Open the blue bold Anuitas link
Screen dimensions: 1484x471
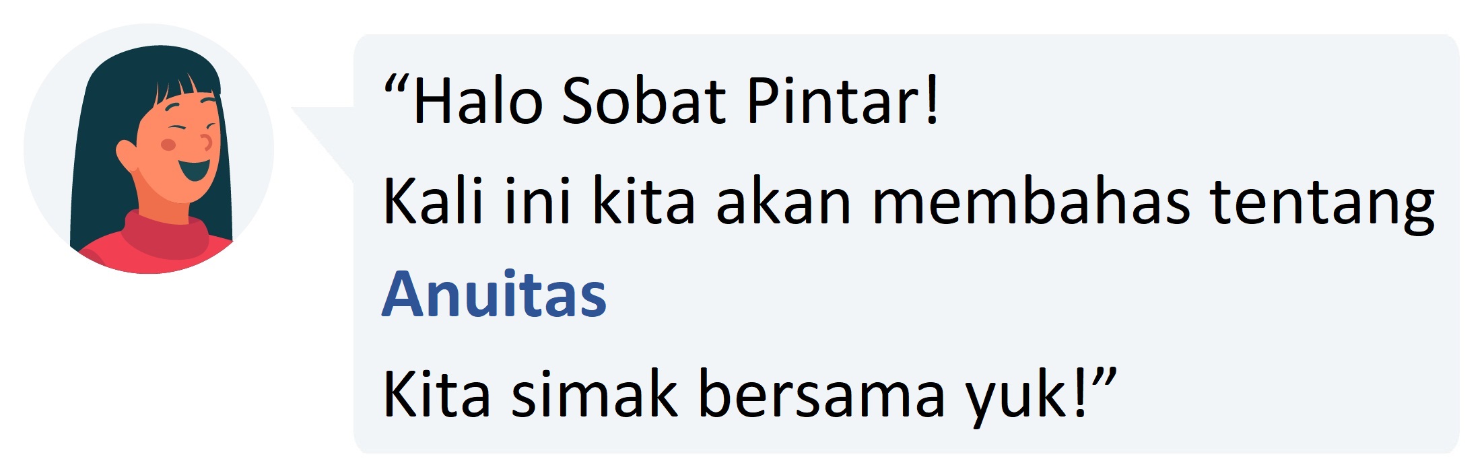494,294
